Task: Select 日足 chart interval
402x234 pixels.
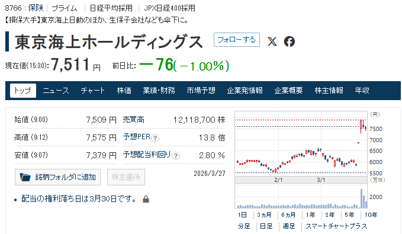Action: click(x=266, y=226)
